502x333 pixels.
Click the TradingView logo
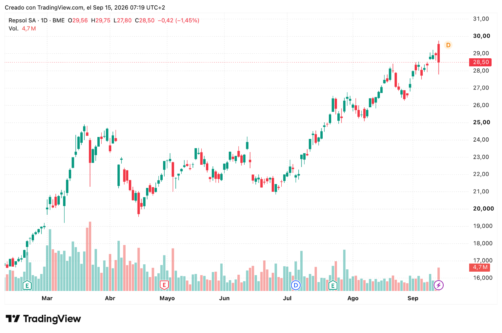point(43,319)
